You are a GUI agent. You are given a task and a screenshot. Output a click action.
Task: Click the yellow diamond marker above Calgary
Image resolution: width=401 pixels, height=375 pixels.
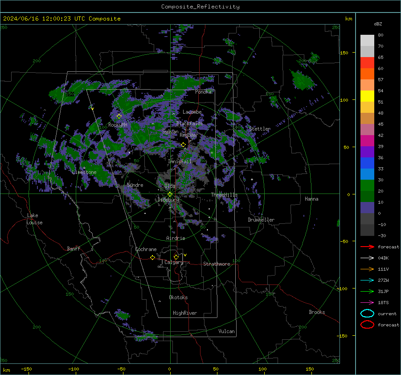tap(176, 257)
